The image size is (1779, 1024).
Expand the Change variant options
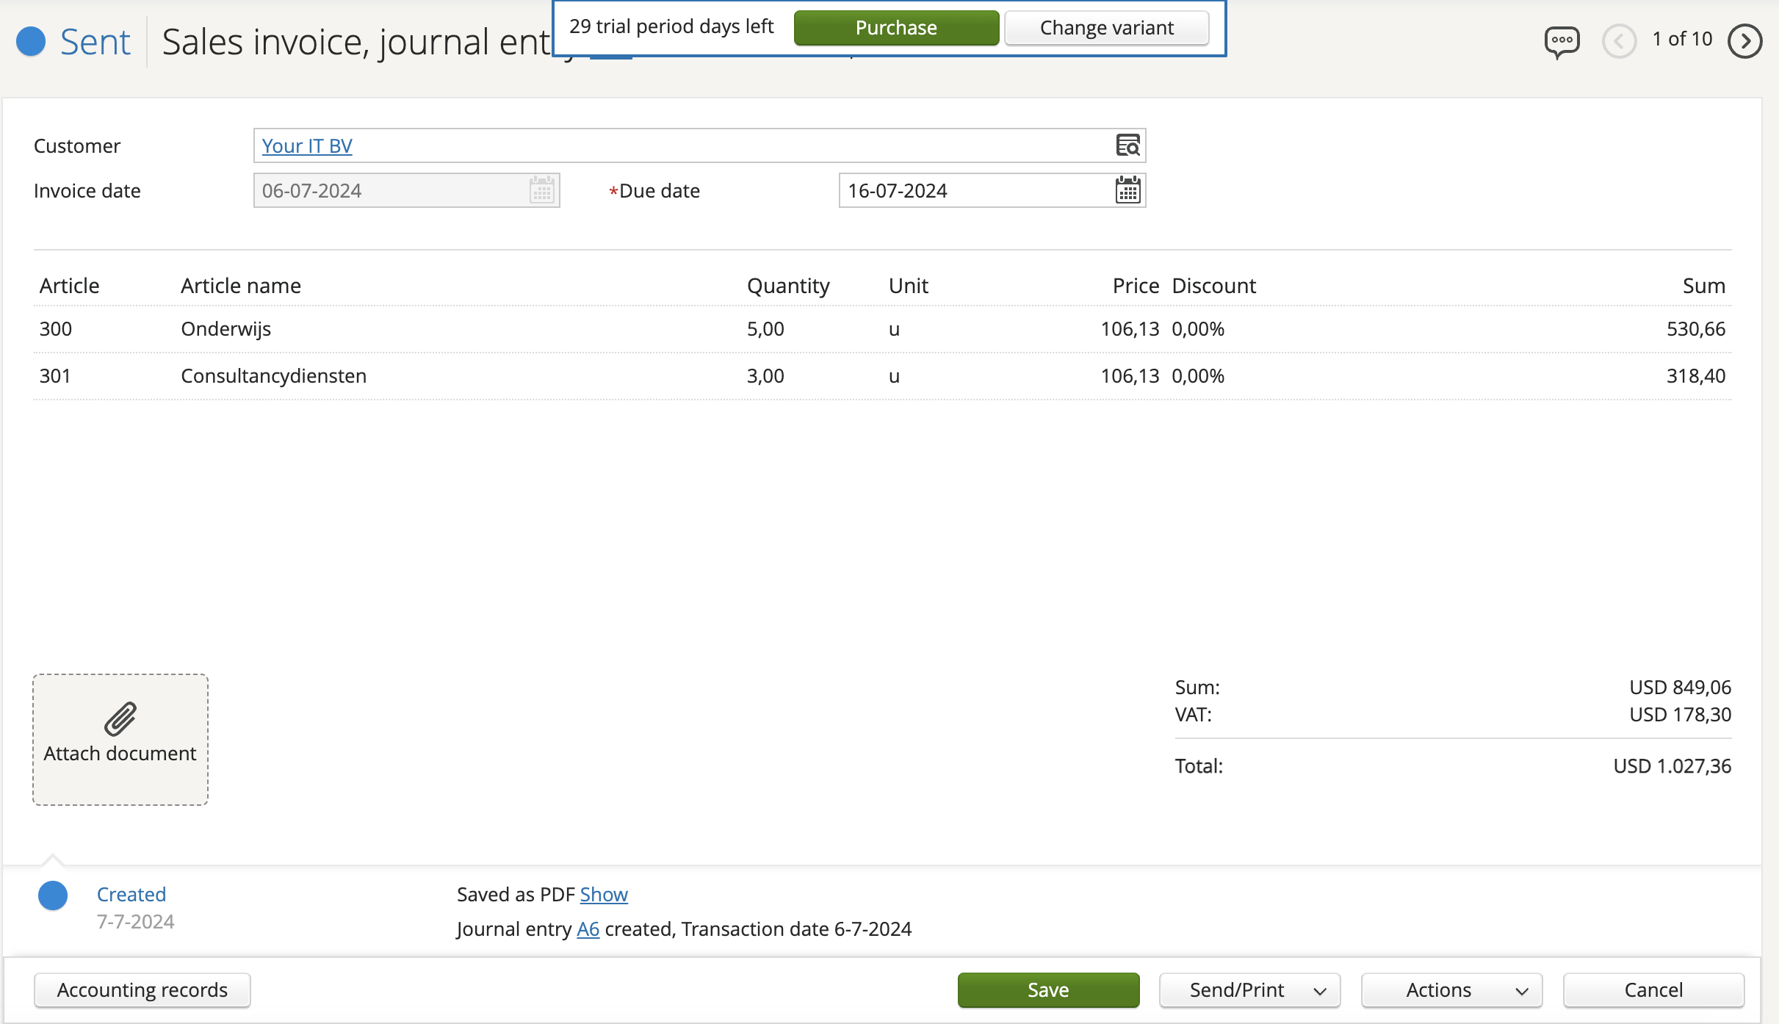click(x=1105, y=27)
